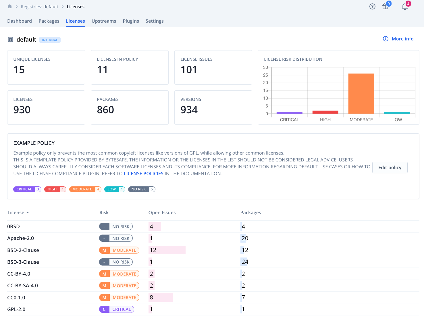The height and width of the screenshot is (316, 424).
Task: Toggle the LOW filter chip
Action: pos(115,189)
